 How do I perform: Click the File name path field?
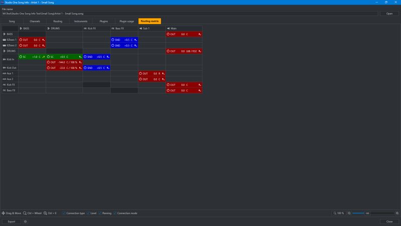190,14
